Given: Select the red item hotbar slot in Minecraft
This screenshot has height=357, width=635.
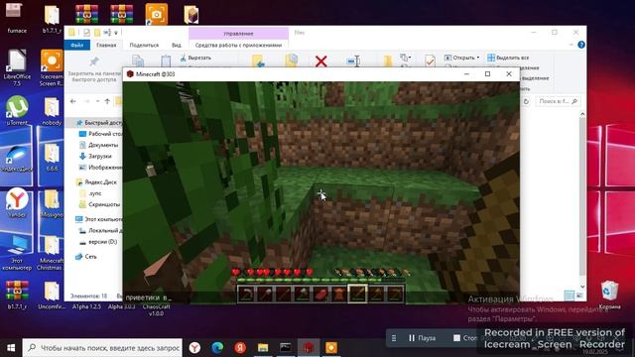Looking at the screenshot, I should point(320,294).
